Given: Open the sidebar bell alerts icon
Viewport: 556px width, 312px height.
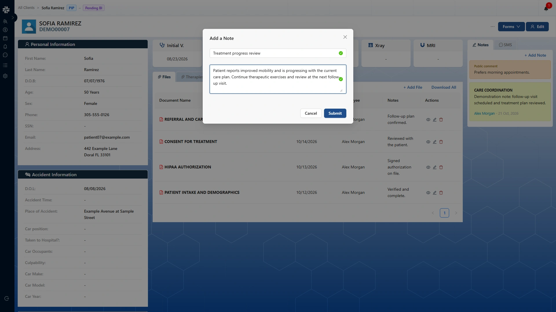Looking at the screenshot, I should (5, 47).
